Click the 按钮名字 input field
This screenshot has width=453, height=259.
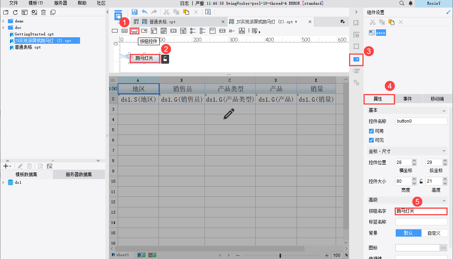coord(421,211)
